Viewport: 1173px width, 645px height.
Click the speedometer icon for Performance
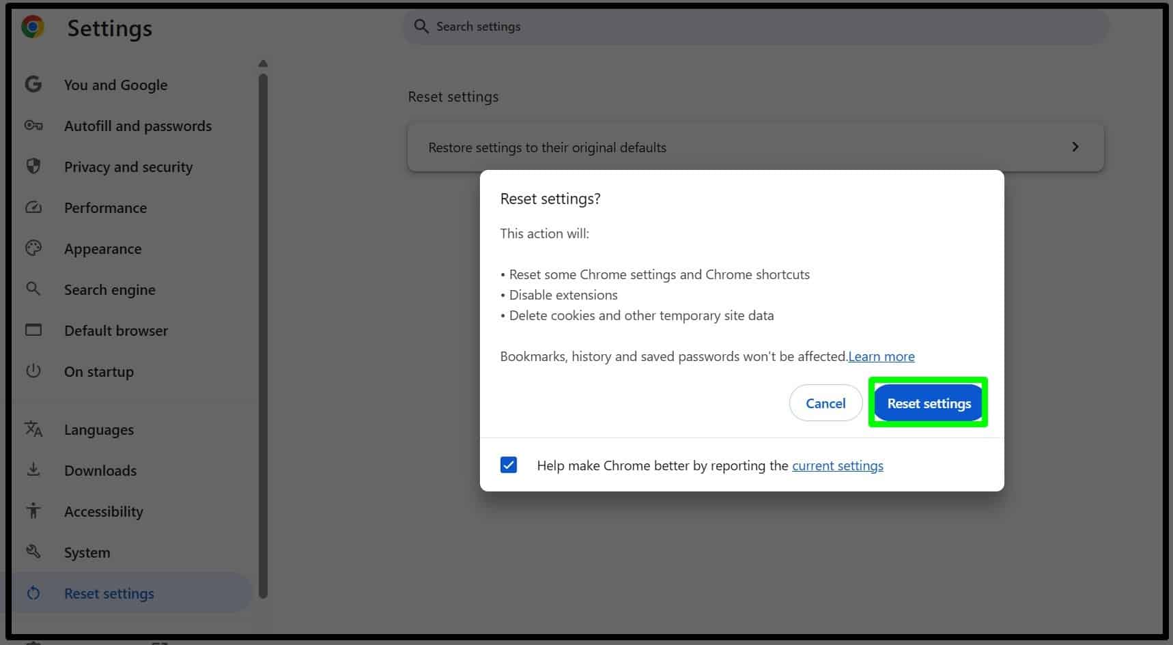pos(33,207)
